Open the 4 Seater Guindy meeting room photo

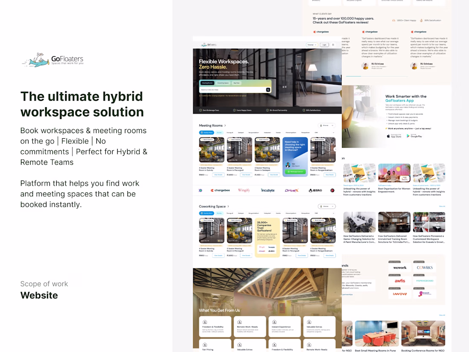tap(211, 150)
